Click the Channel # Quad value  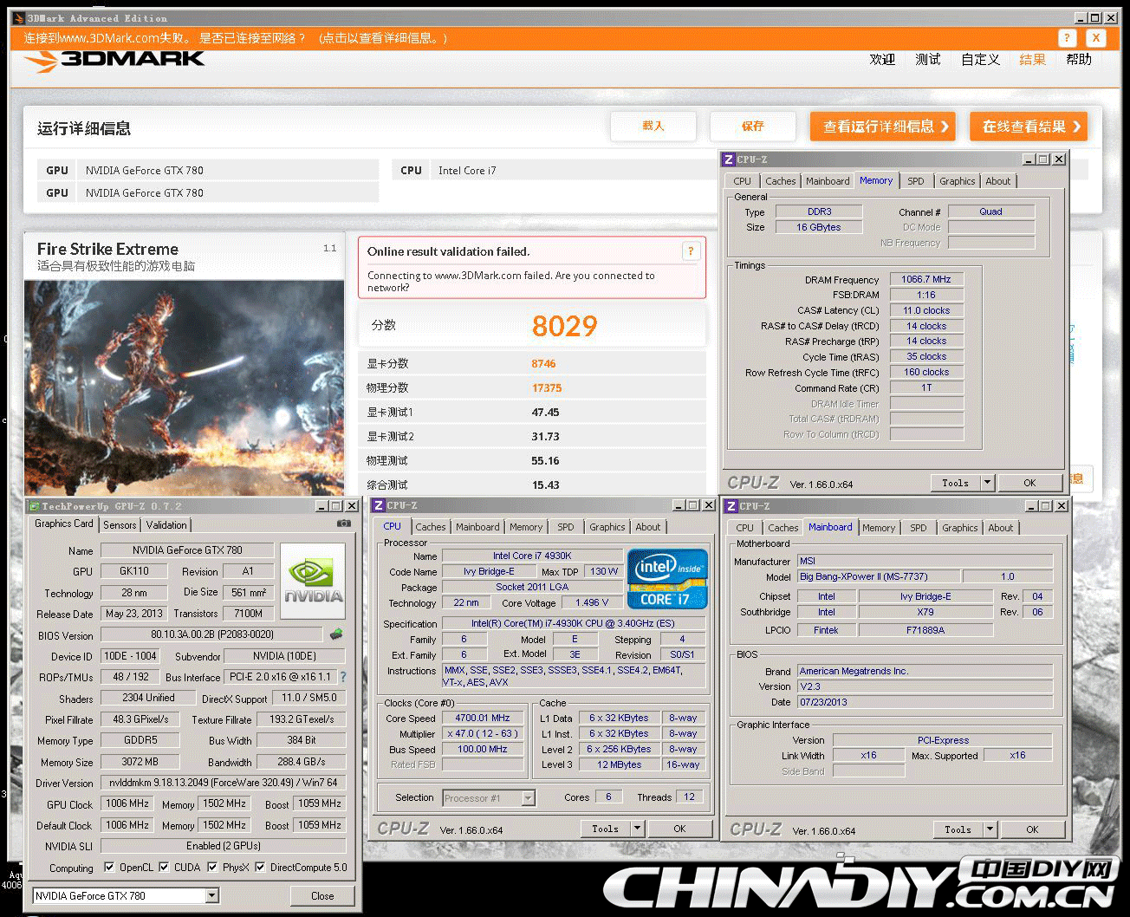click(990, 211)
